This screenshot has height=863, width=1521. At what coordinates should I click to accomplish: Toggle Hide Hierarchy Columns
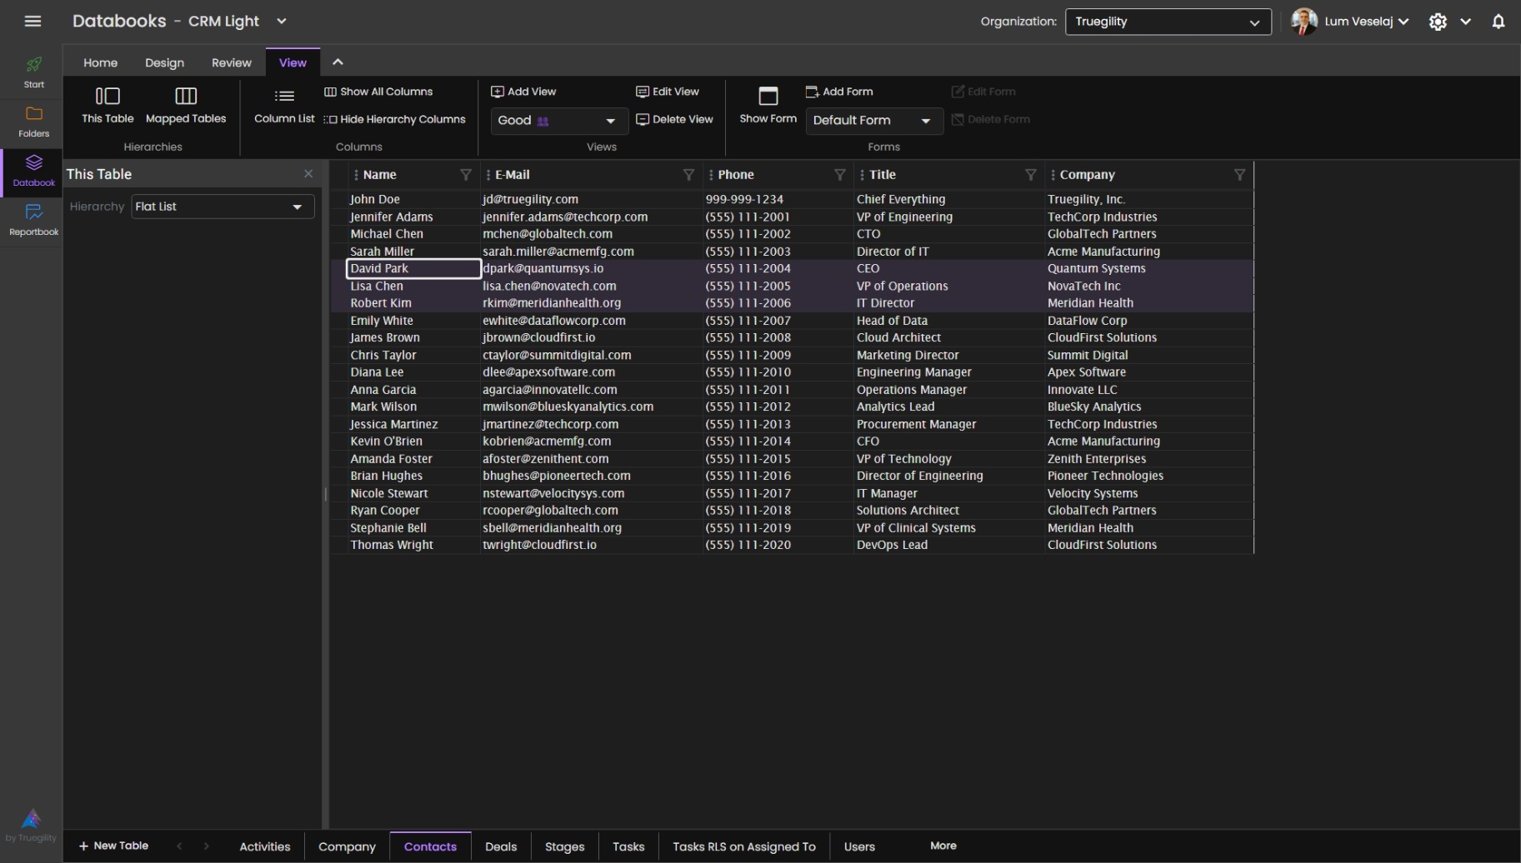click(x=394, y=119)
